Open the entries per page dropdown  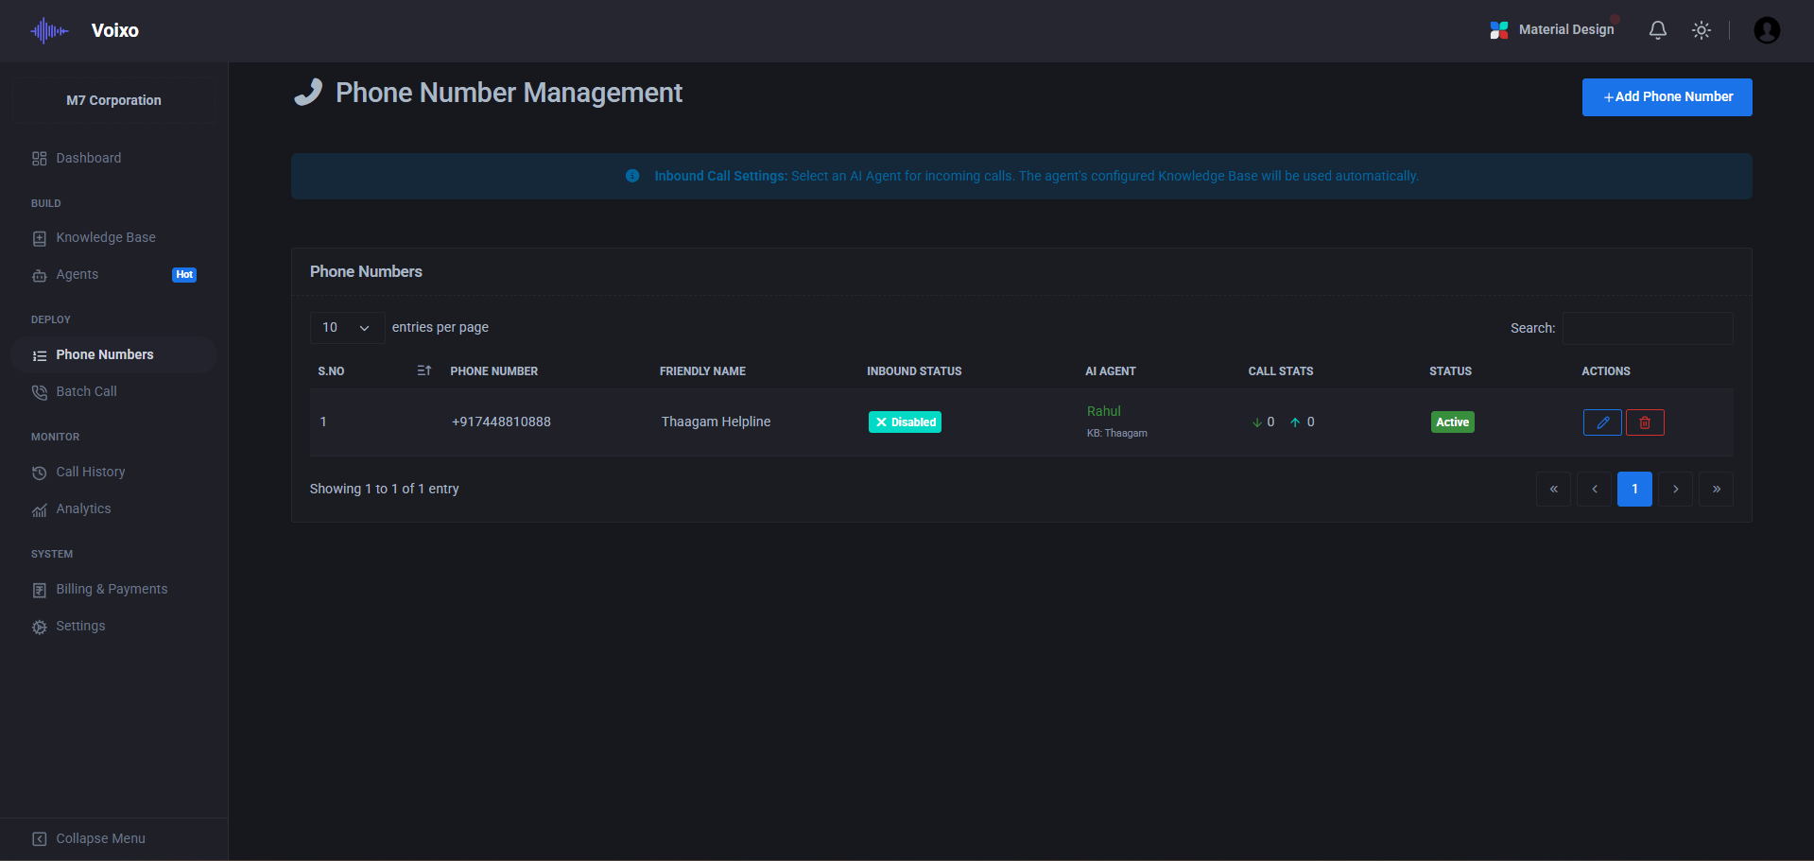(x=346, y=327)
